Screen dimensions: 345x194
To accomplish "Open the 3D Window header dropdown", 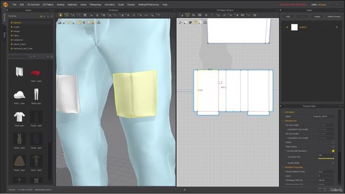I will 126,10.
